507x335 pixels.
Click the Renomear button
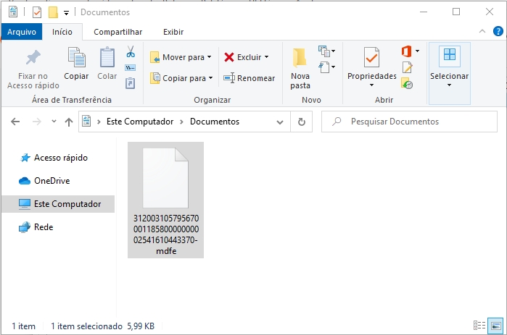click(x=250, y=78)
